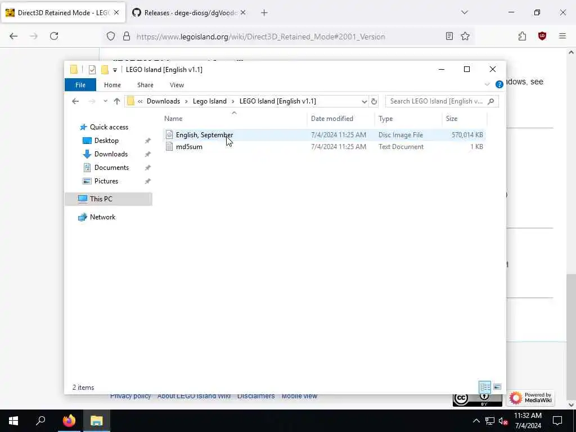The image size is (576, 432).
Task: Switch to Direct3D Retained Mode browser tab
Action: pos(62,13)
